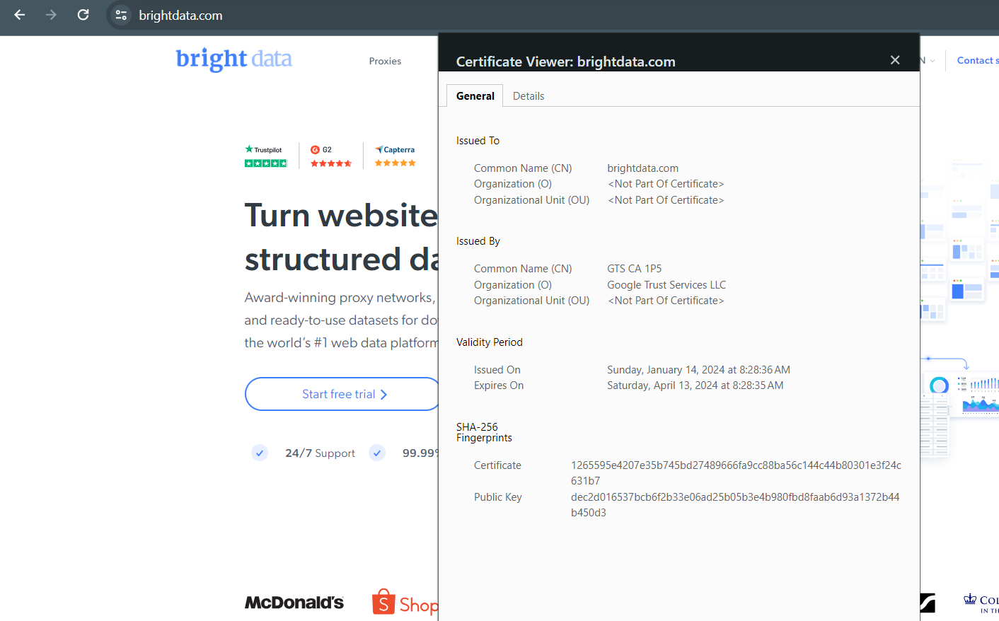
Task: Click the certificate SHA-256 fingerprint value
Action: 735,472
